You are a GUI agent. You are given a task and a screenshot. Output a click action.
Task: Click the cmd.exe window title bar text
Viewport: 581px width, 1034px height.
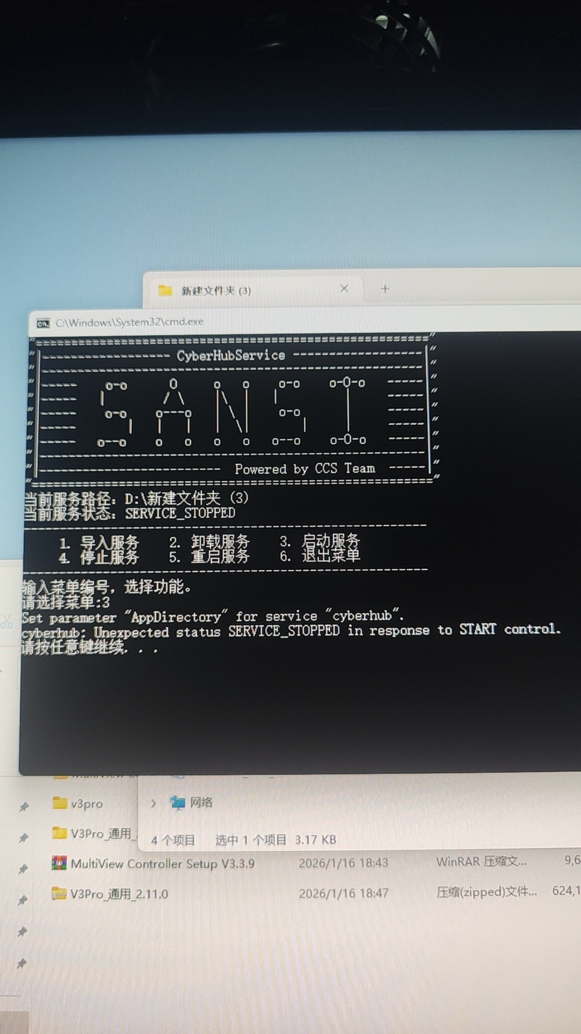pyautogui.click(x=129, y=322)
